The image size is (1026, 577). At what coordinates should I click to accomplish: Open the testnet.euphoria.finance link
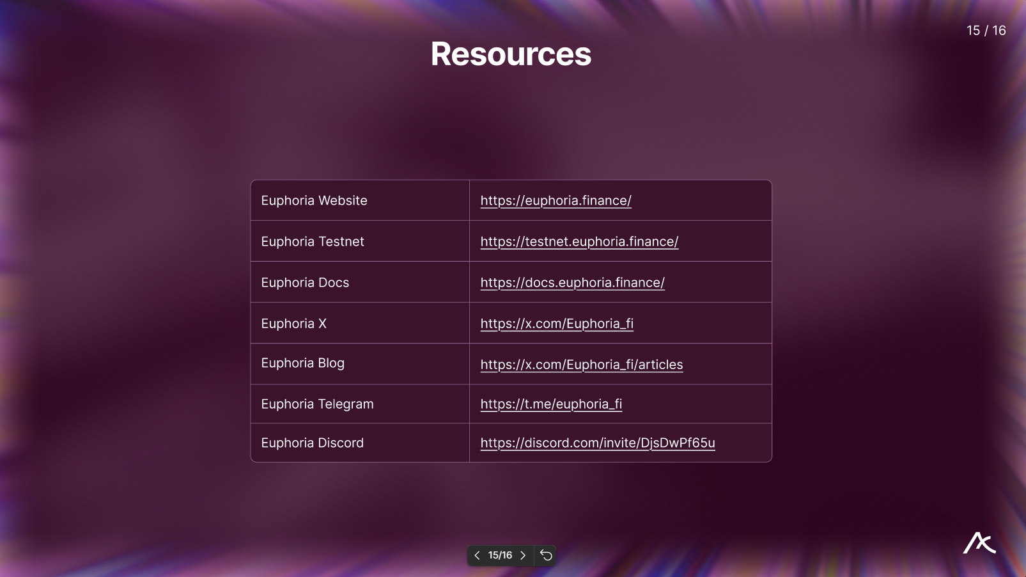(x=579, y=242)
